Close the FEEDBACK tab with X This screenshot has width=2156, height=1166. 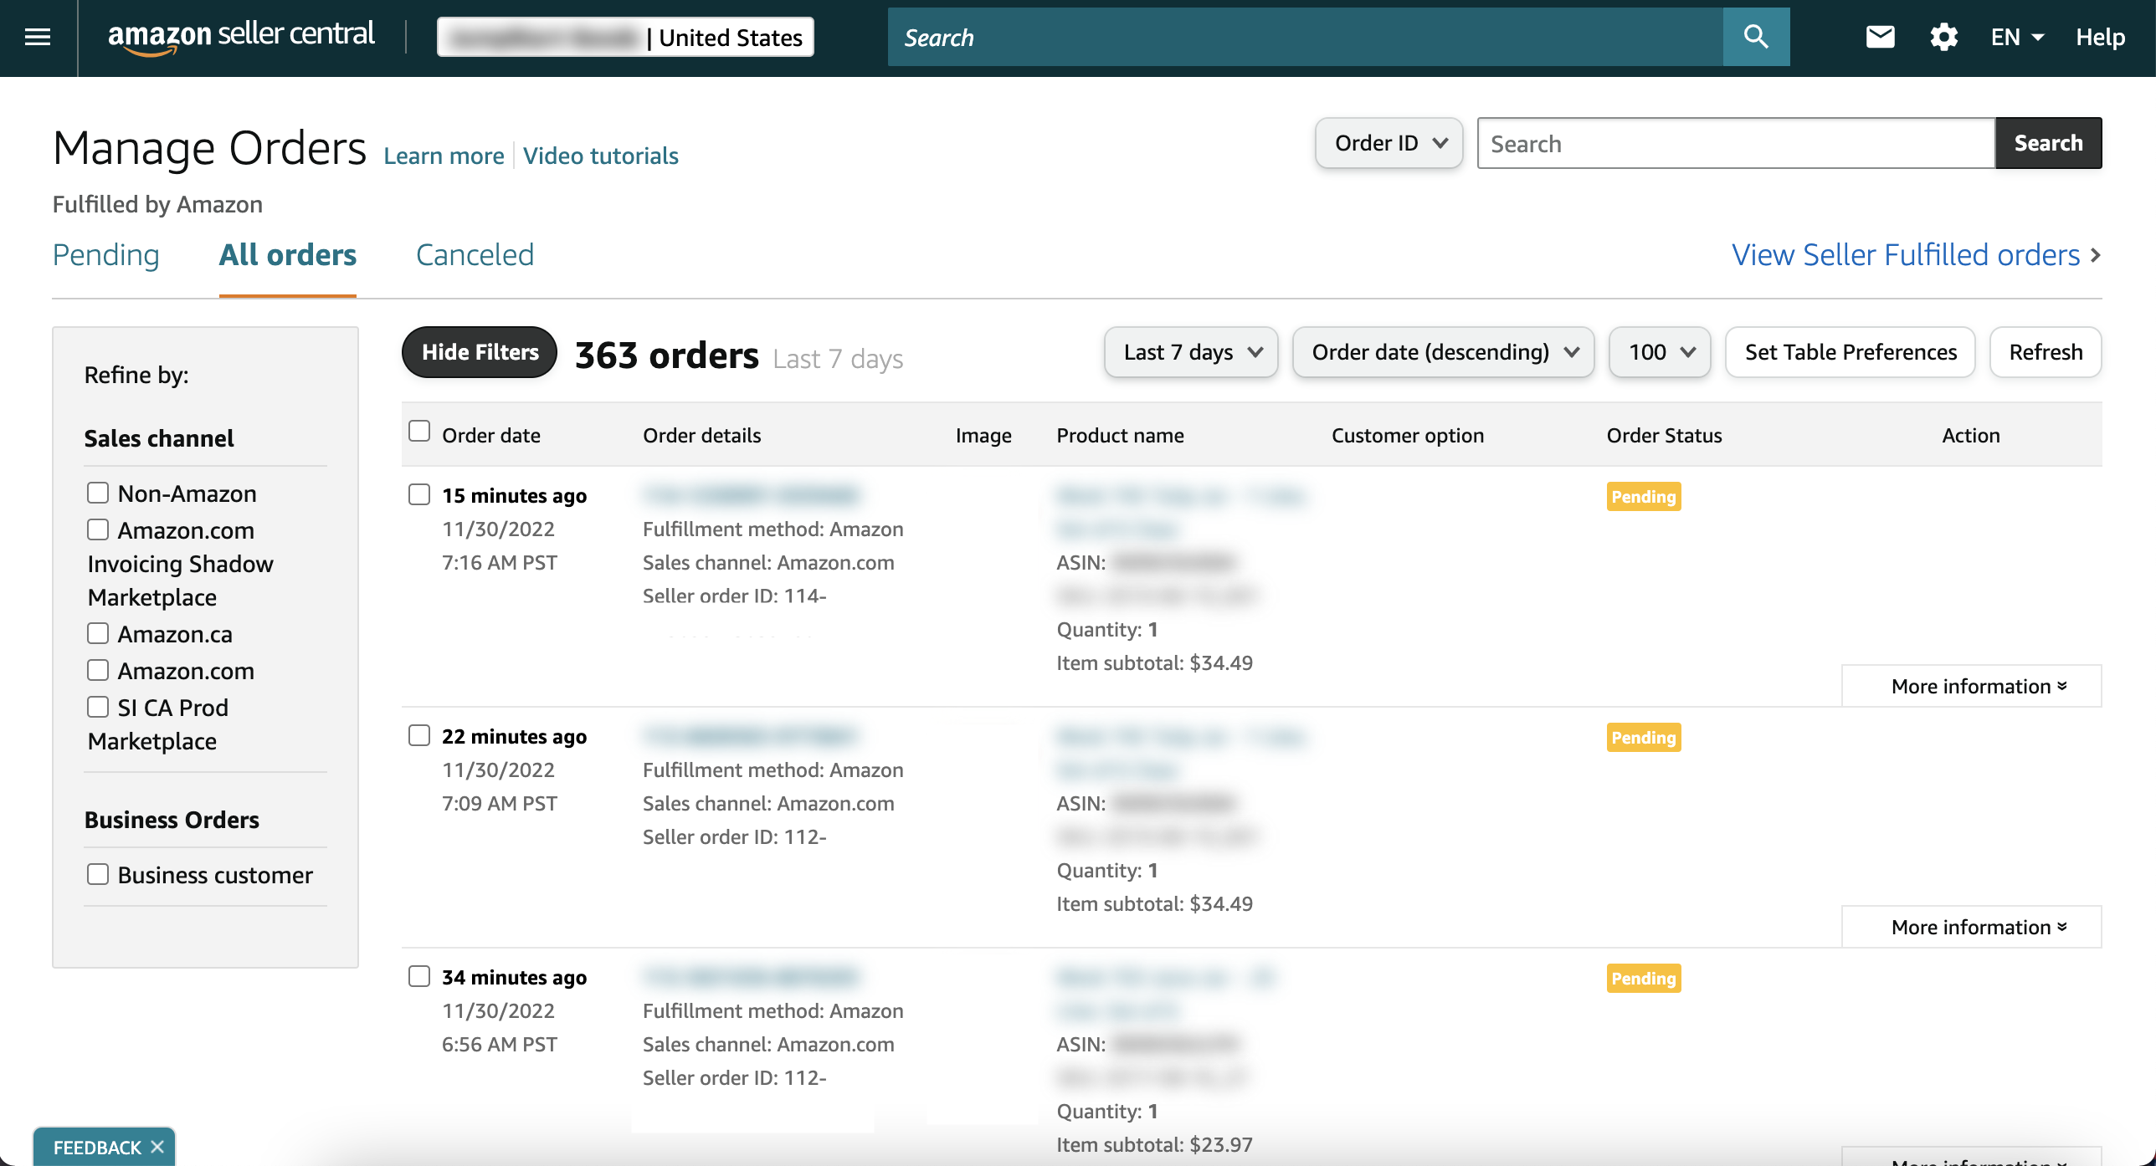point(157,1147)
